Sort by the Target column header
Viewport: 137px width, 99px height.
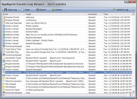point(56,14)
